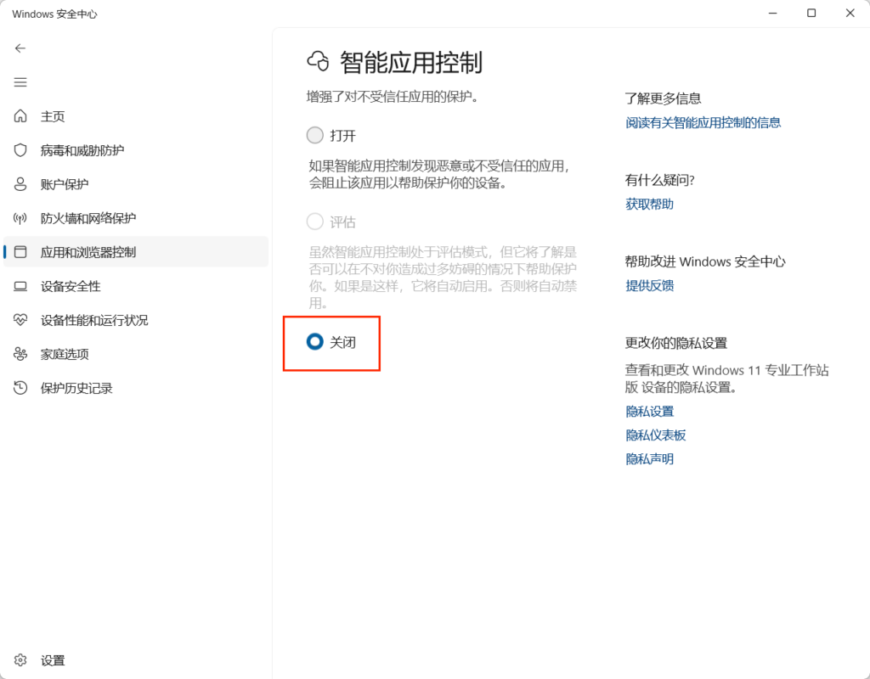The height and width of the screenshot is (679, 870).
Task: Go back with the back arrow
Action: click(x=20, y=48)
